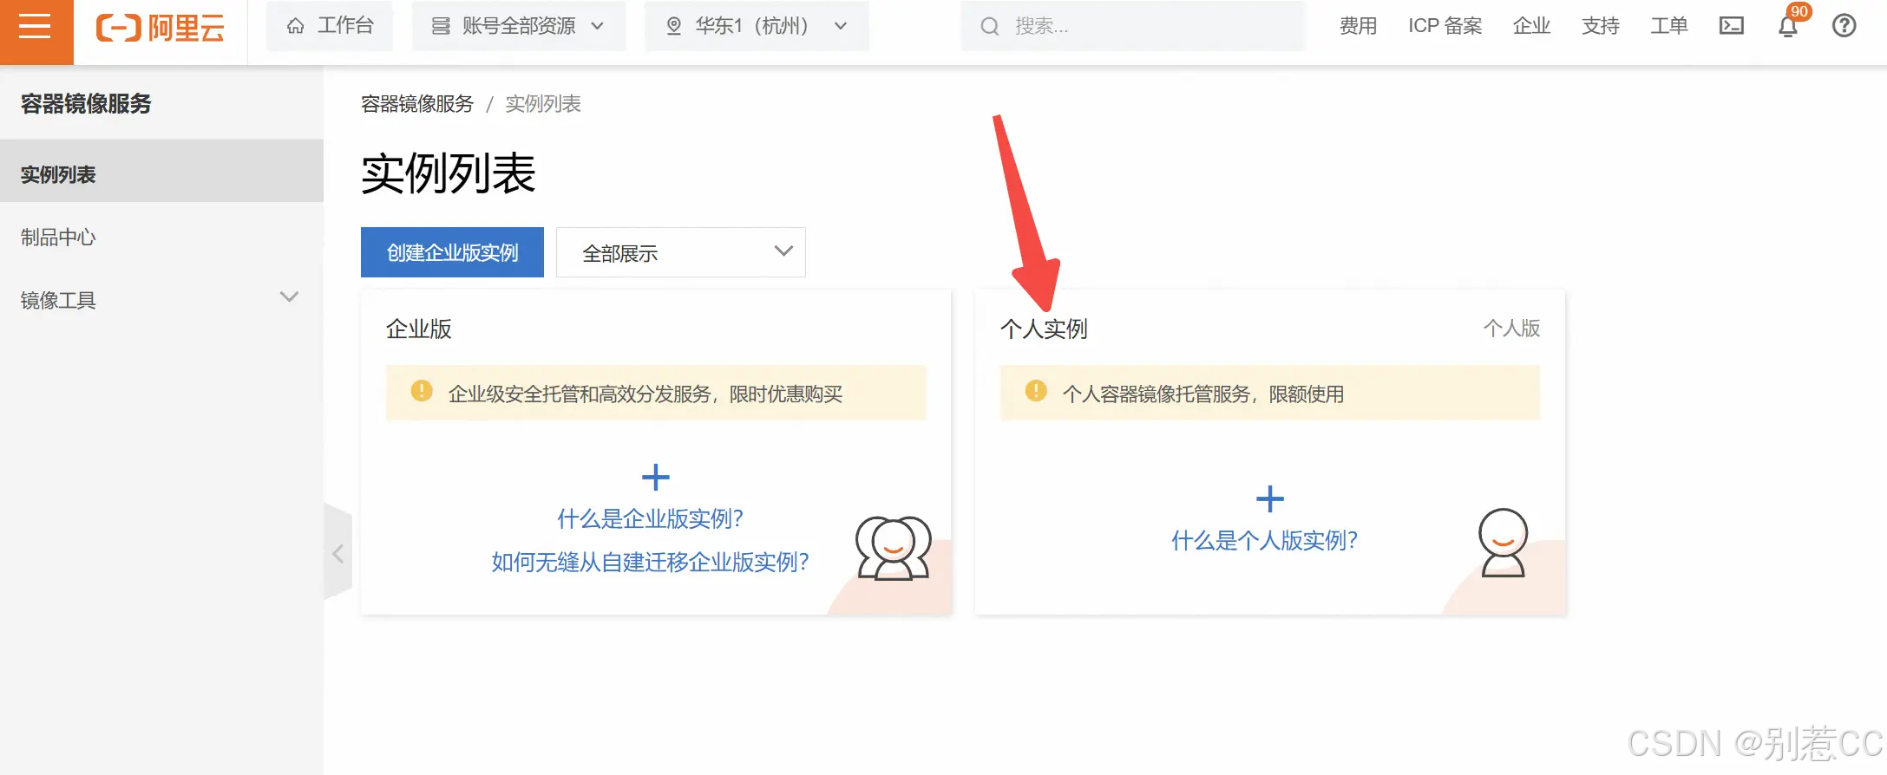Screen dimensions: 1887x775
Task: Click the single-person avatar in 个人实例 card
Action: point(1504,543)
